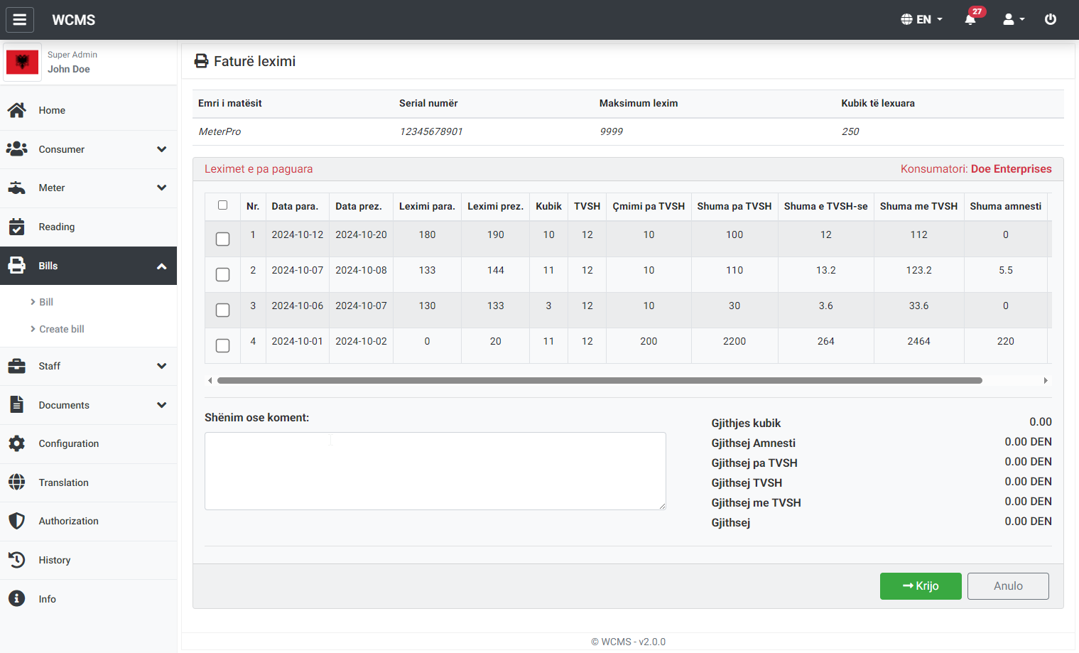Click the Kubik të lexuara value 250
Image resolution: width=1079 pixels, height=653 pixels.
[x=850, y=131]
